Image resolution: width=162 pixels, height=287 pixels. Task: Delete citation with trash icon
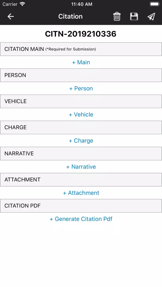(117, 16)
